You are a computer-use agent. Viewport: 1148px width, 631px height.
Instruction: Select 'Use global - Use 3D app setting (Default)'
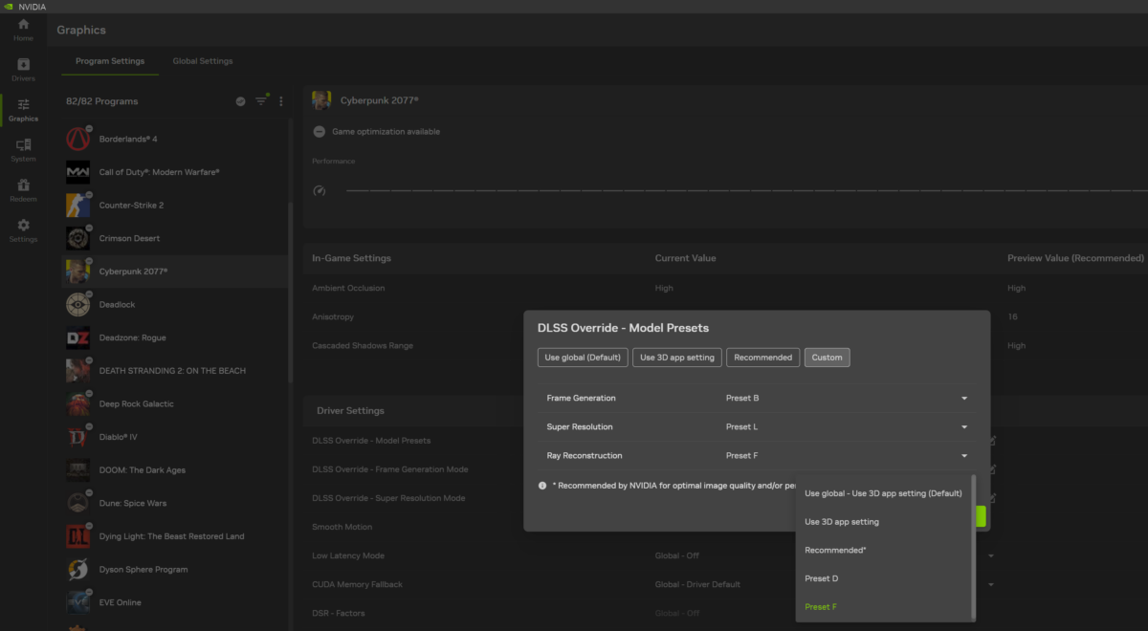pos(884,493)
